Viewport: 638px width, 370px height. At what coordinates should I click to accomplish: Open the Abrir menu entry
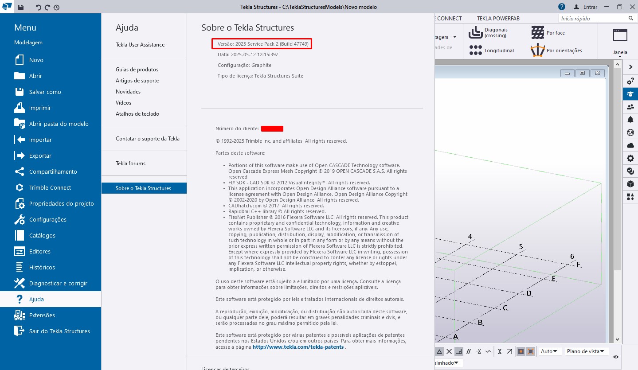tap(51, 76)
